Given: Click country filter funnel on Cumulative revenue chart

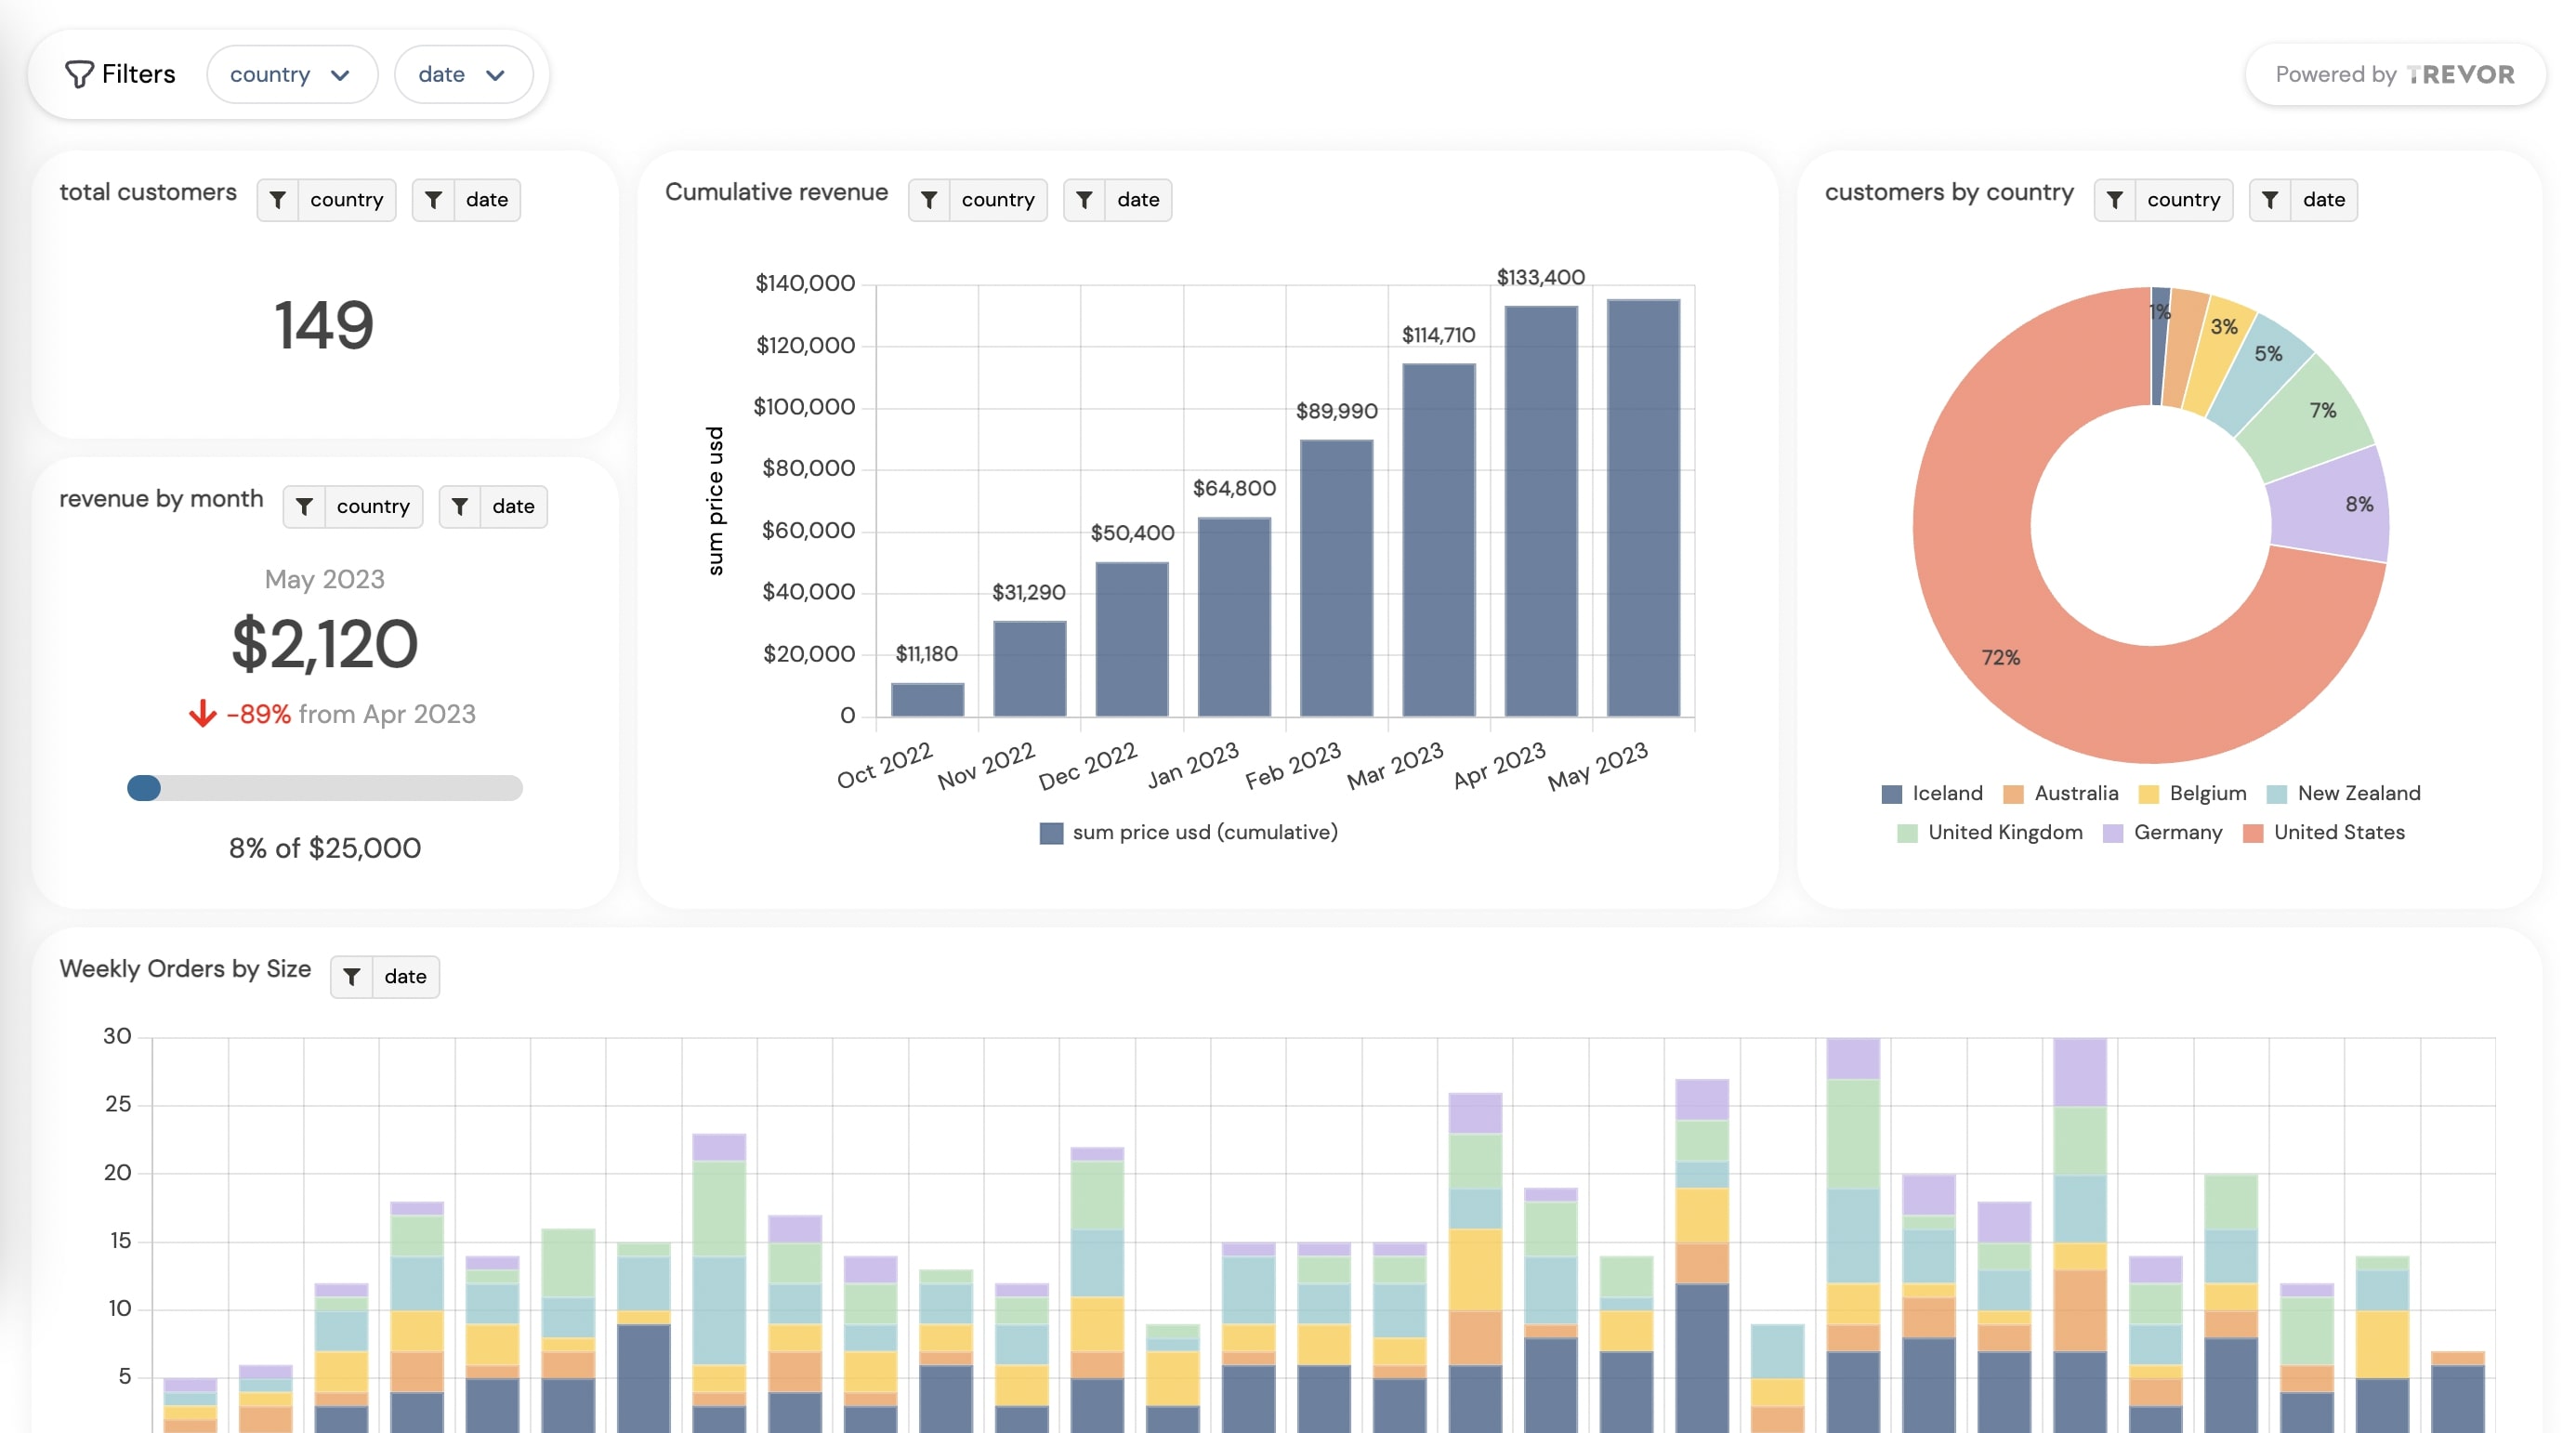Looking at the screenshot, I should (931, 200).
